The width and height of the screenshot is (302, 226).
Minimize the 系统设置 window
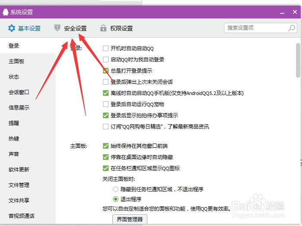point(282,13)
